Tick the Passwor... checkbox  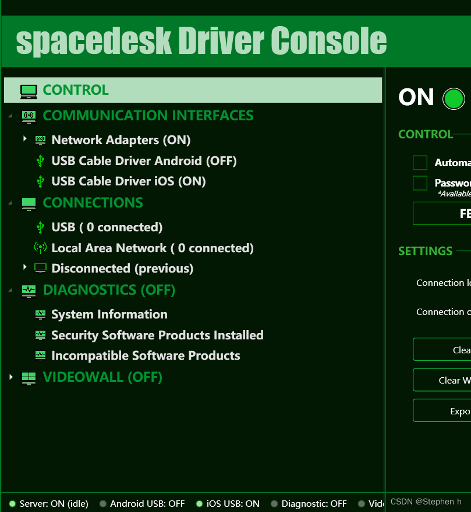[420, 183]
